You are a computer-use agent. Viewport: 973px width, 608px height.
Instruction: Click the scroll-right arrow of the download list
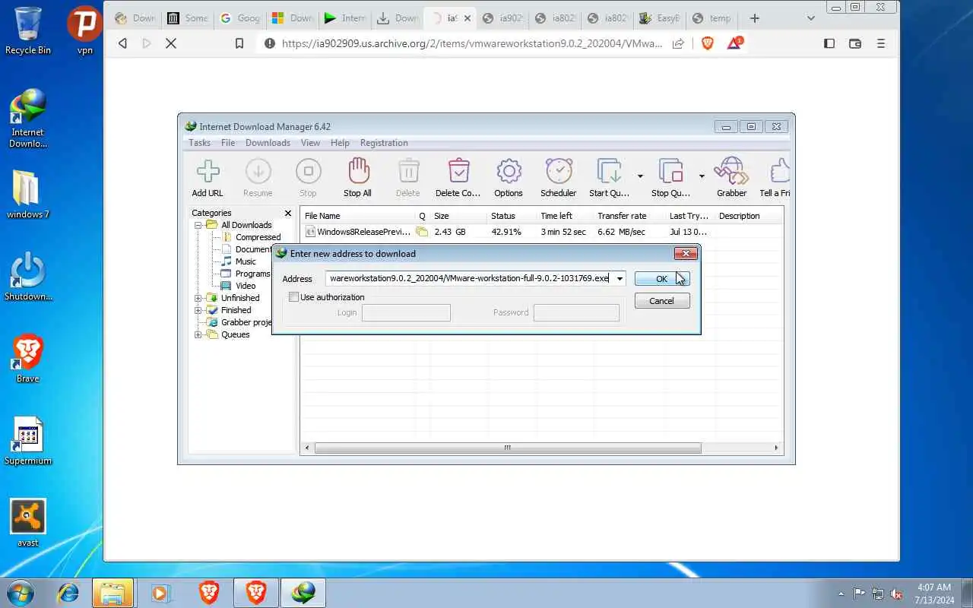pos(776,448)
